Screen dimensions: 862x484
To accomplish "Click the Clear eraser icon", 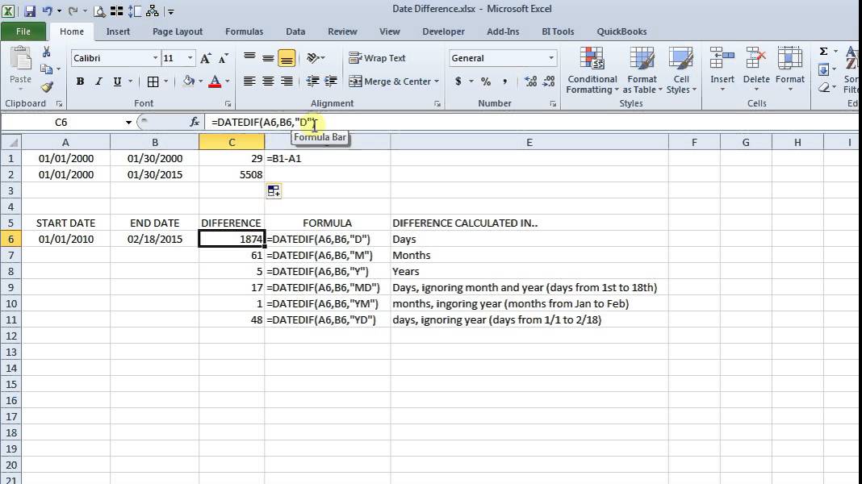I will [823, 87].
